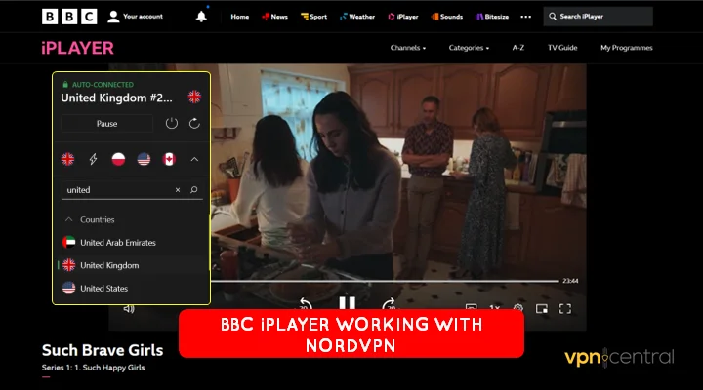The height and width of the screenshot is (390, 703).
Task: Open My Programmes
Action: point(626,48)
